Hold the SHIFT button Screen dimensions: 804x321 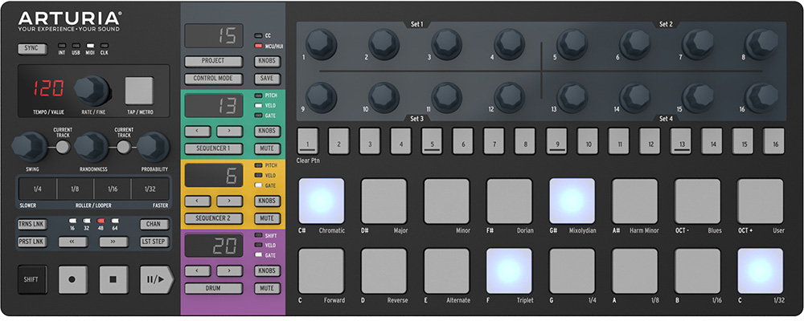[x=32, y=279]
